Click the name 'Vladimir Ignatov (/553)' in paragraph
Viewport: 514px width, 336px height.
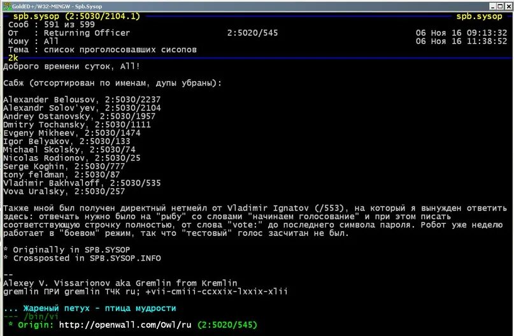(285, 208)
